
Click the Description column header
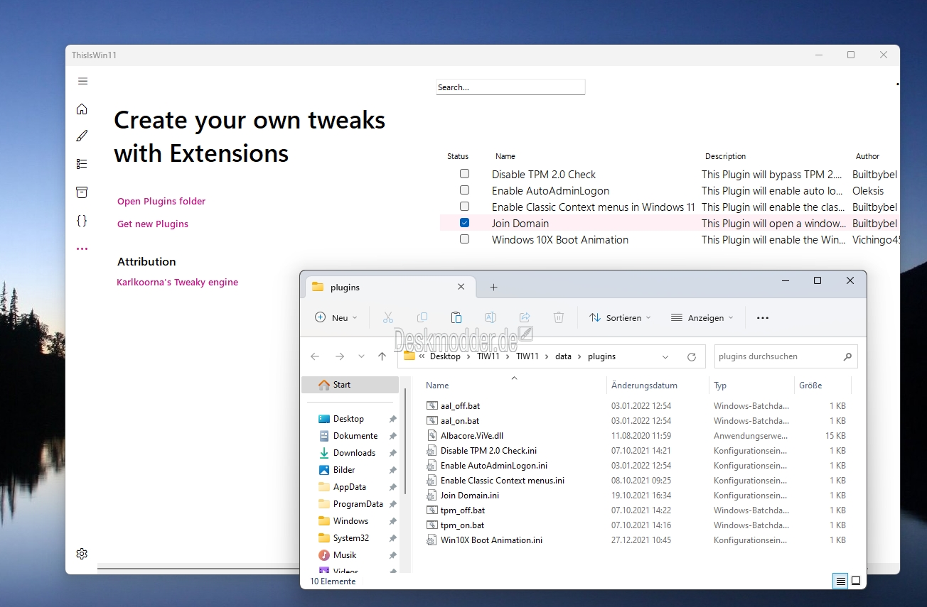click(x=725, y=156)
